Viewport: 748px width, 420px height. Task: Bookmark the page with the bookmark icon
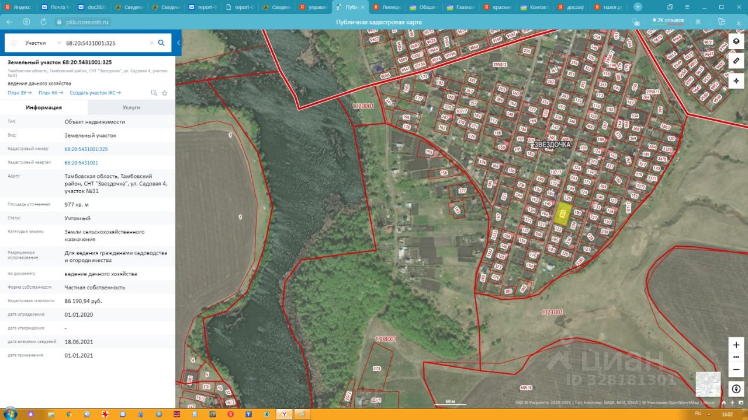click(x=698, y=22)
